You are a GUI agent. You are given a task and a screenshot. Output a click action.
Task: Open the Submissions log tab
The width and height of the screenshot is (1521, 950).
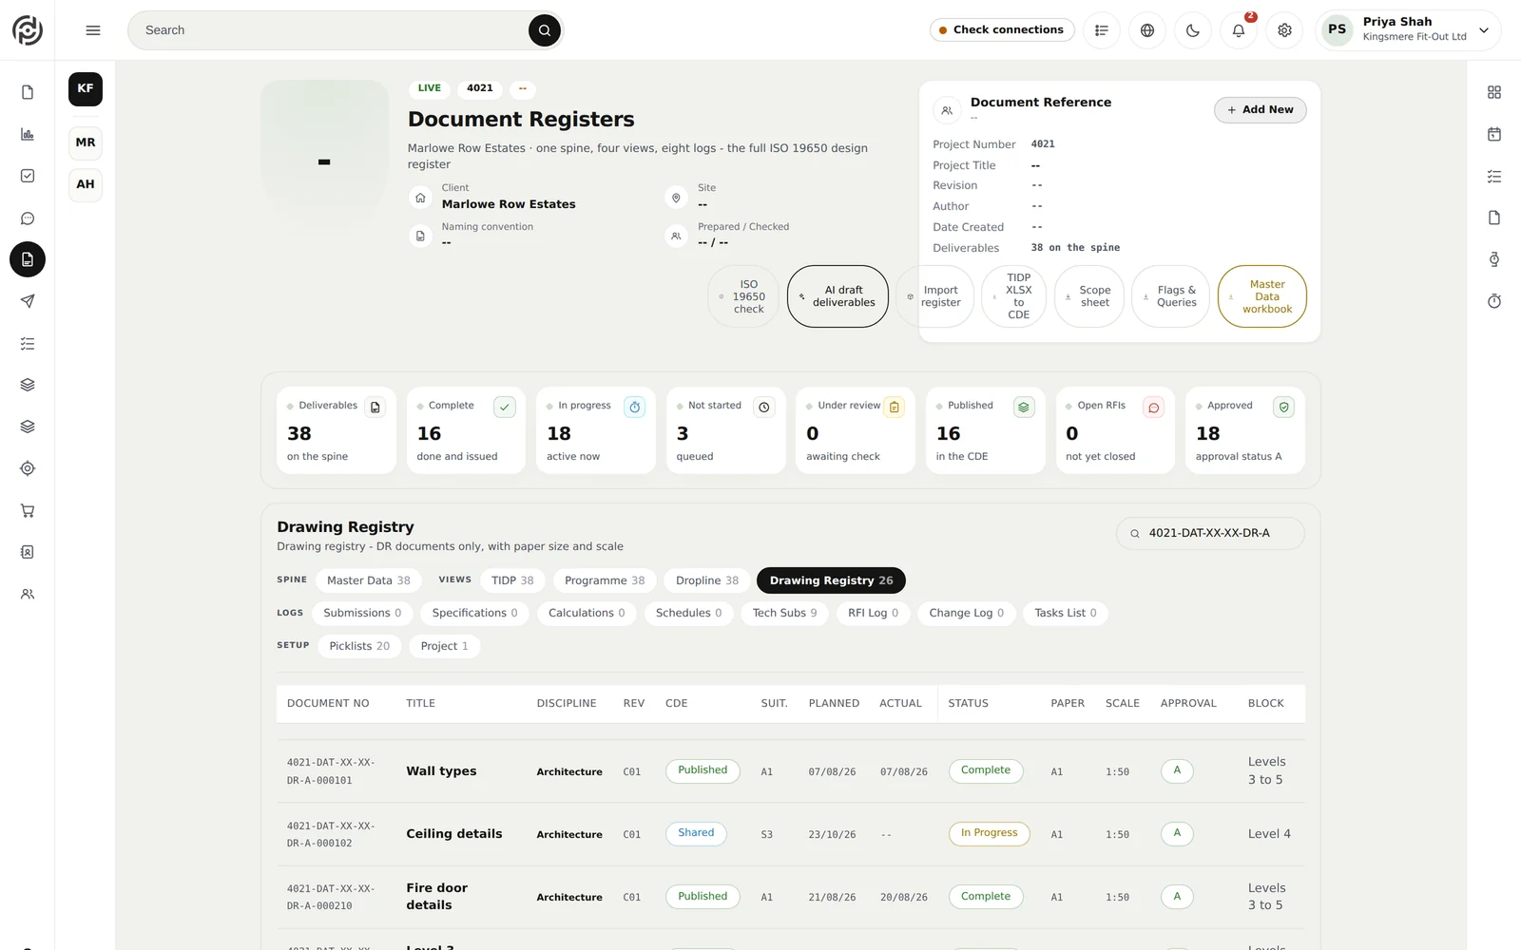coord(362,613)
